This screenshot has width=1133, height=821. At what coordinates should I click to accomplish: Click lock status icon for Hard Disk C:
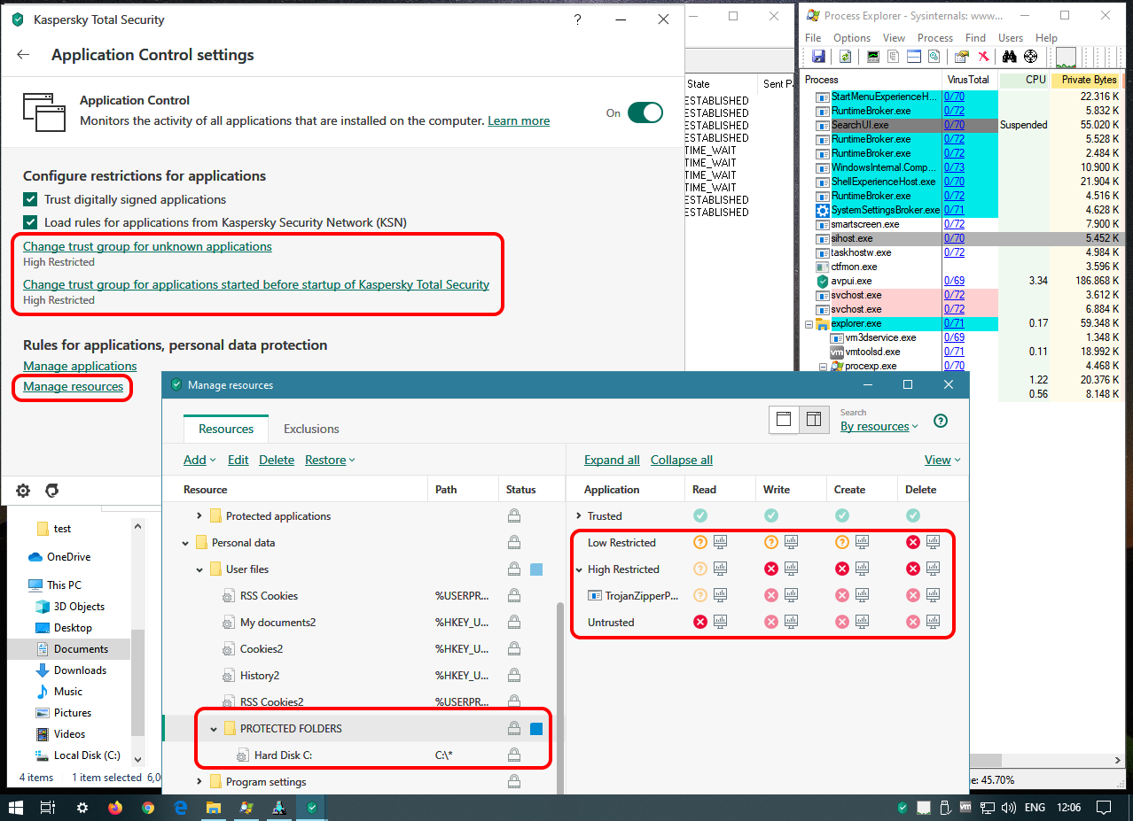[513, 755]
